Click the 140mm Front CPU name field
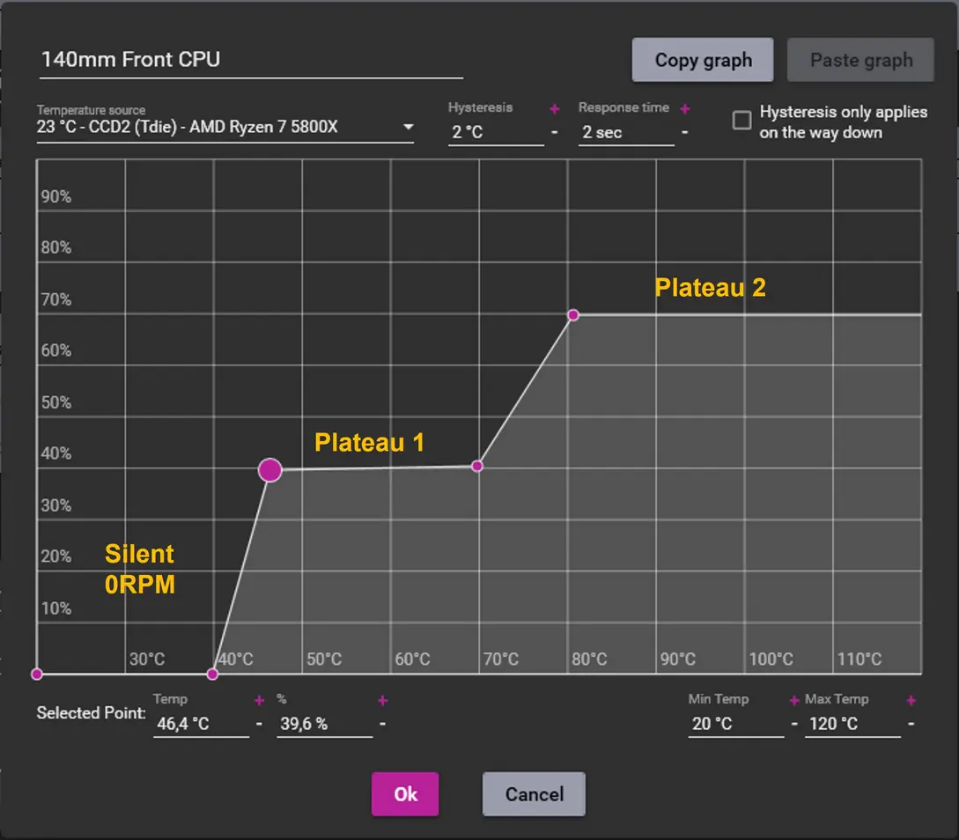959x840 pixels. tap(250, 60)
